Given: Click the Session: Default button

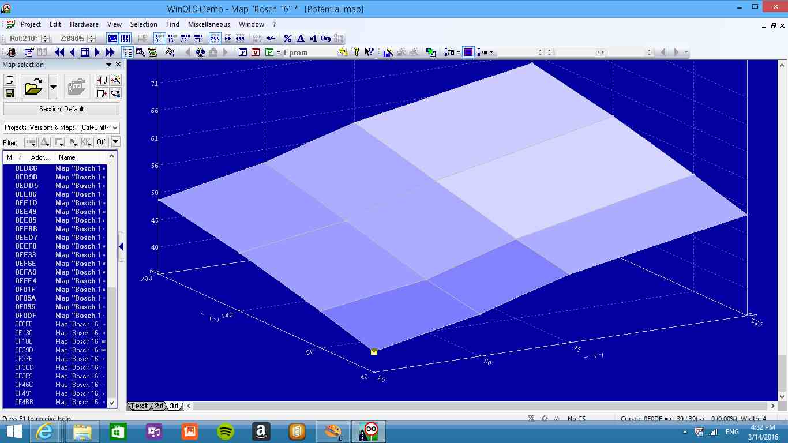Looking at the screenshot, I should point(61,108).
